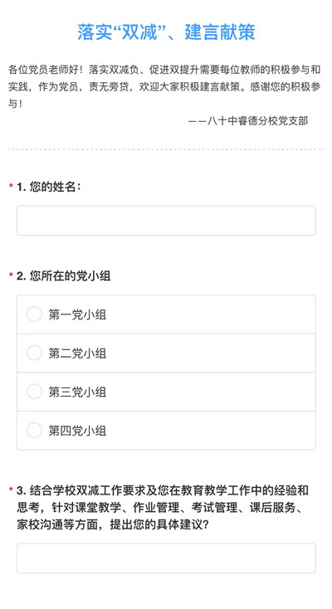Click the red asterisk beside question 3
The width and height of the screenshot is (332, 609).
[x=11, y=490]
